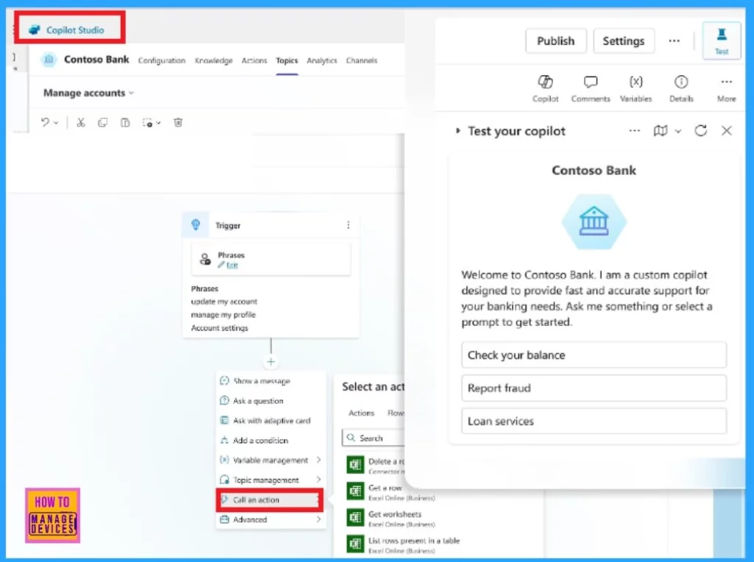This screenshot has height=562, width=754.
Task: Expand Topic management submenu
Action: point(271,480)
